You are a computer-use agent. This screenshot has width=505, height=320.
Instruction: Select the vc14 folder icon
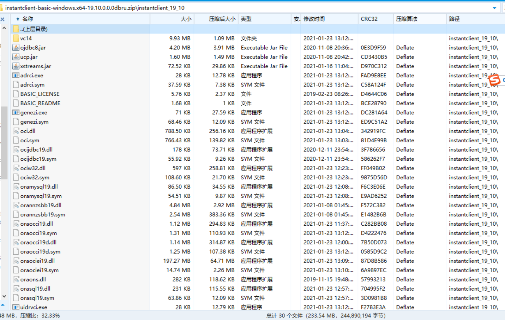pos(16,38)
